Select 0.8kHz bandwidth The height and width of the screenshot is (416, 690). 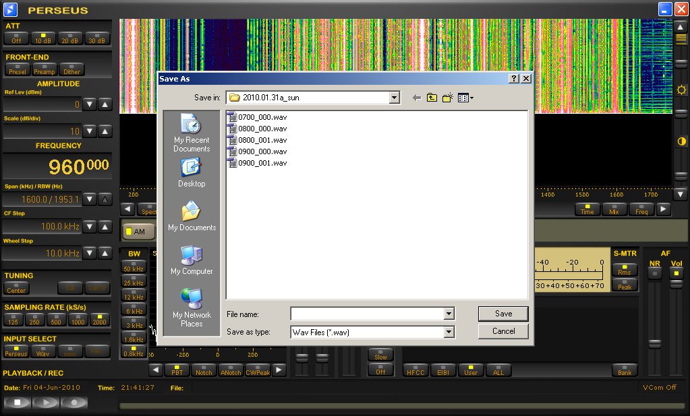[x=134, y=351]
